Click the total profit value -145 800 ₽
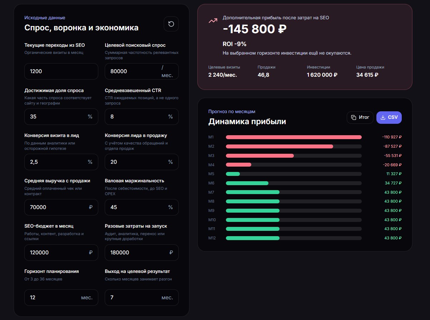This screenshot has height=320, width=430. point(254,29)
